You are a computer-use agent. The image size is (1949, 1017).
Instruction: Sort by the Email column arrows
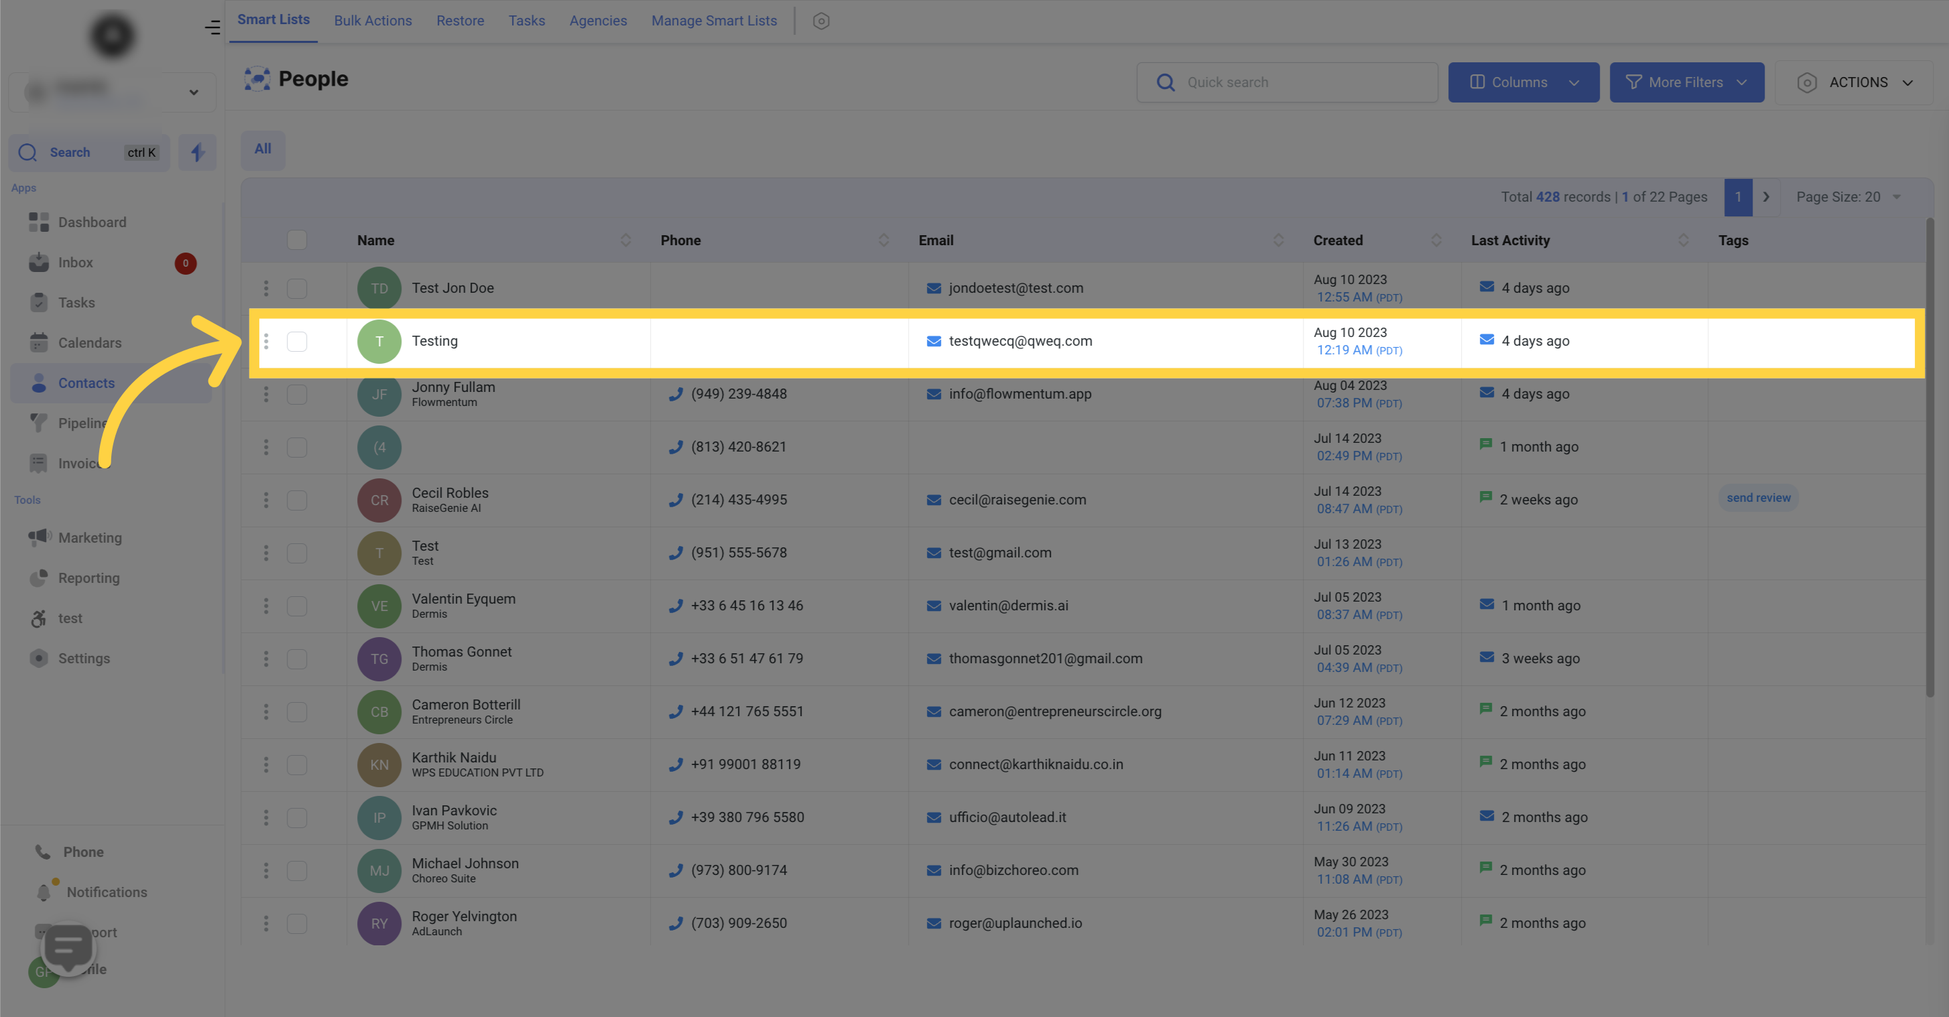[x=1278, y=240]
